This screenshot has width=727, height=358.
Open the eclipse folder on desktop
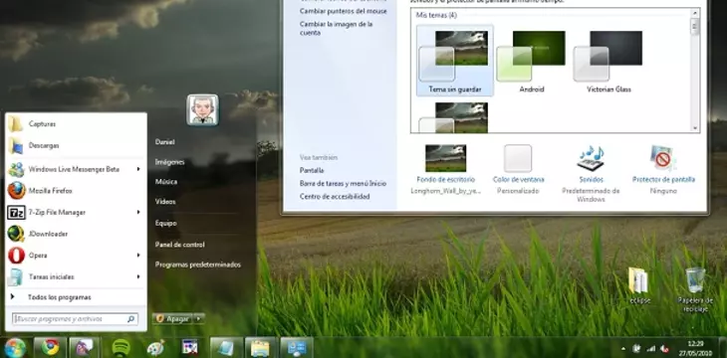[x=638, y=280]
